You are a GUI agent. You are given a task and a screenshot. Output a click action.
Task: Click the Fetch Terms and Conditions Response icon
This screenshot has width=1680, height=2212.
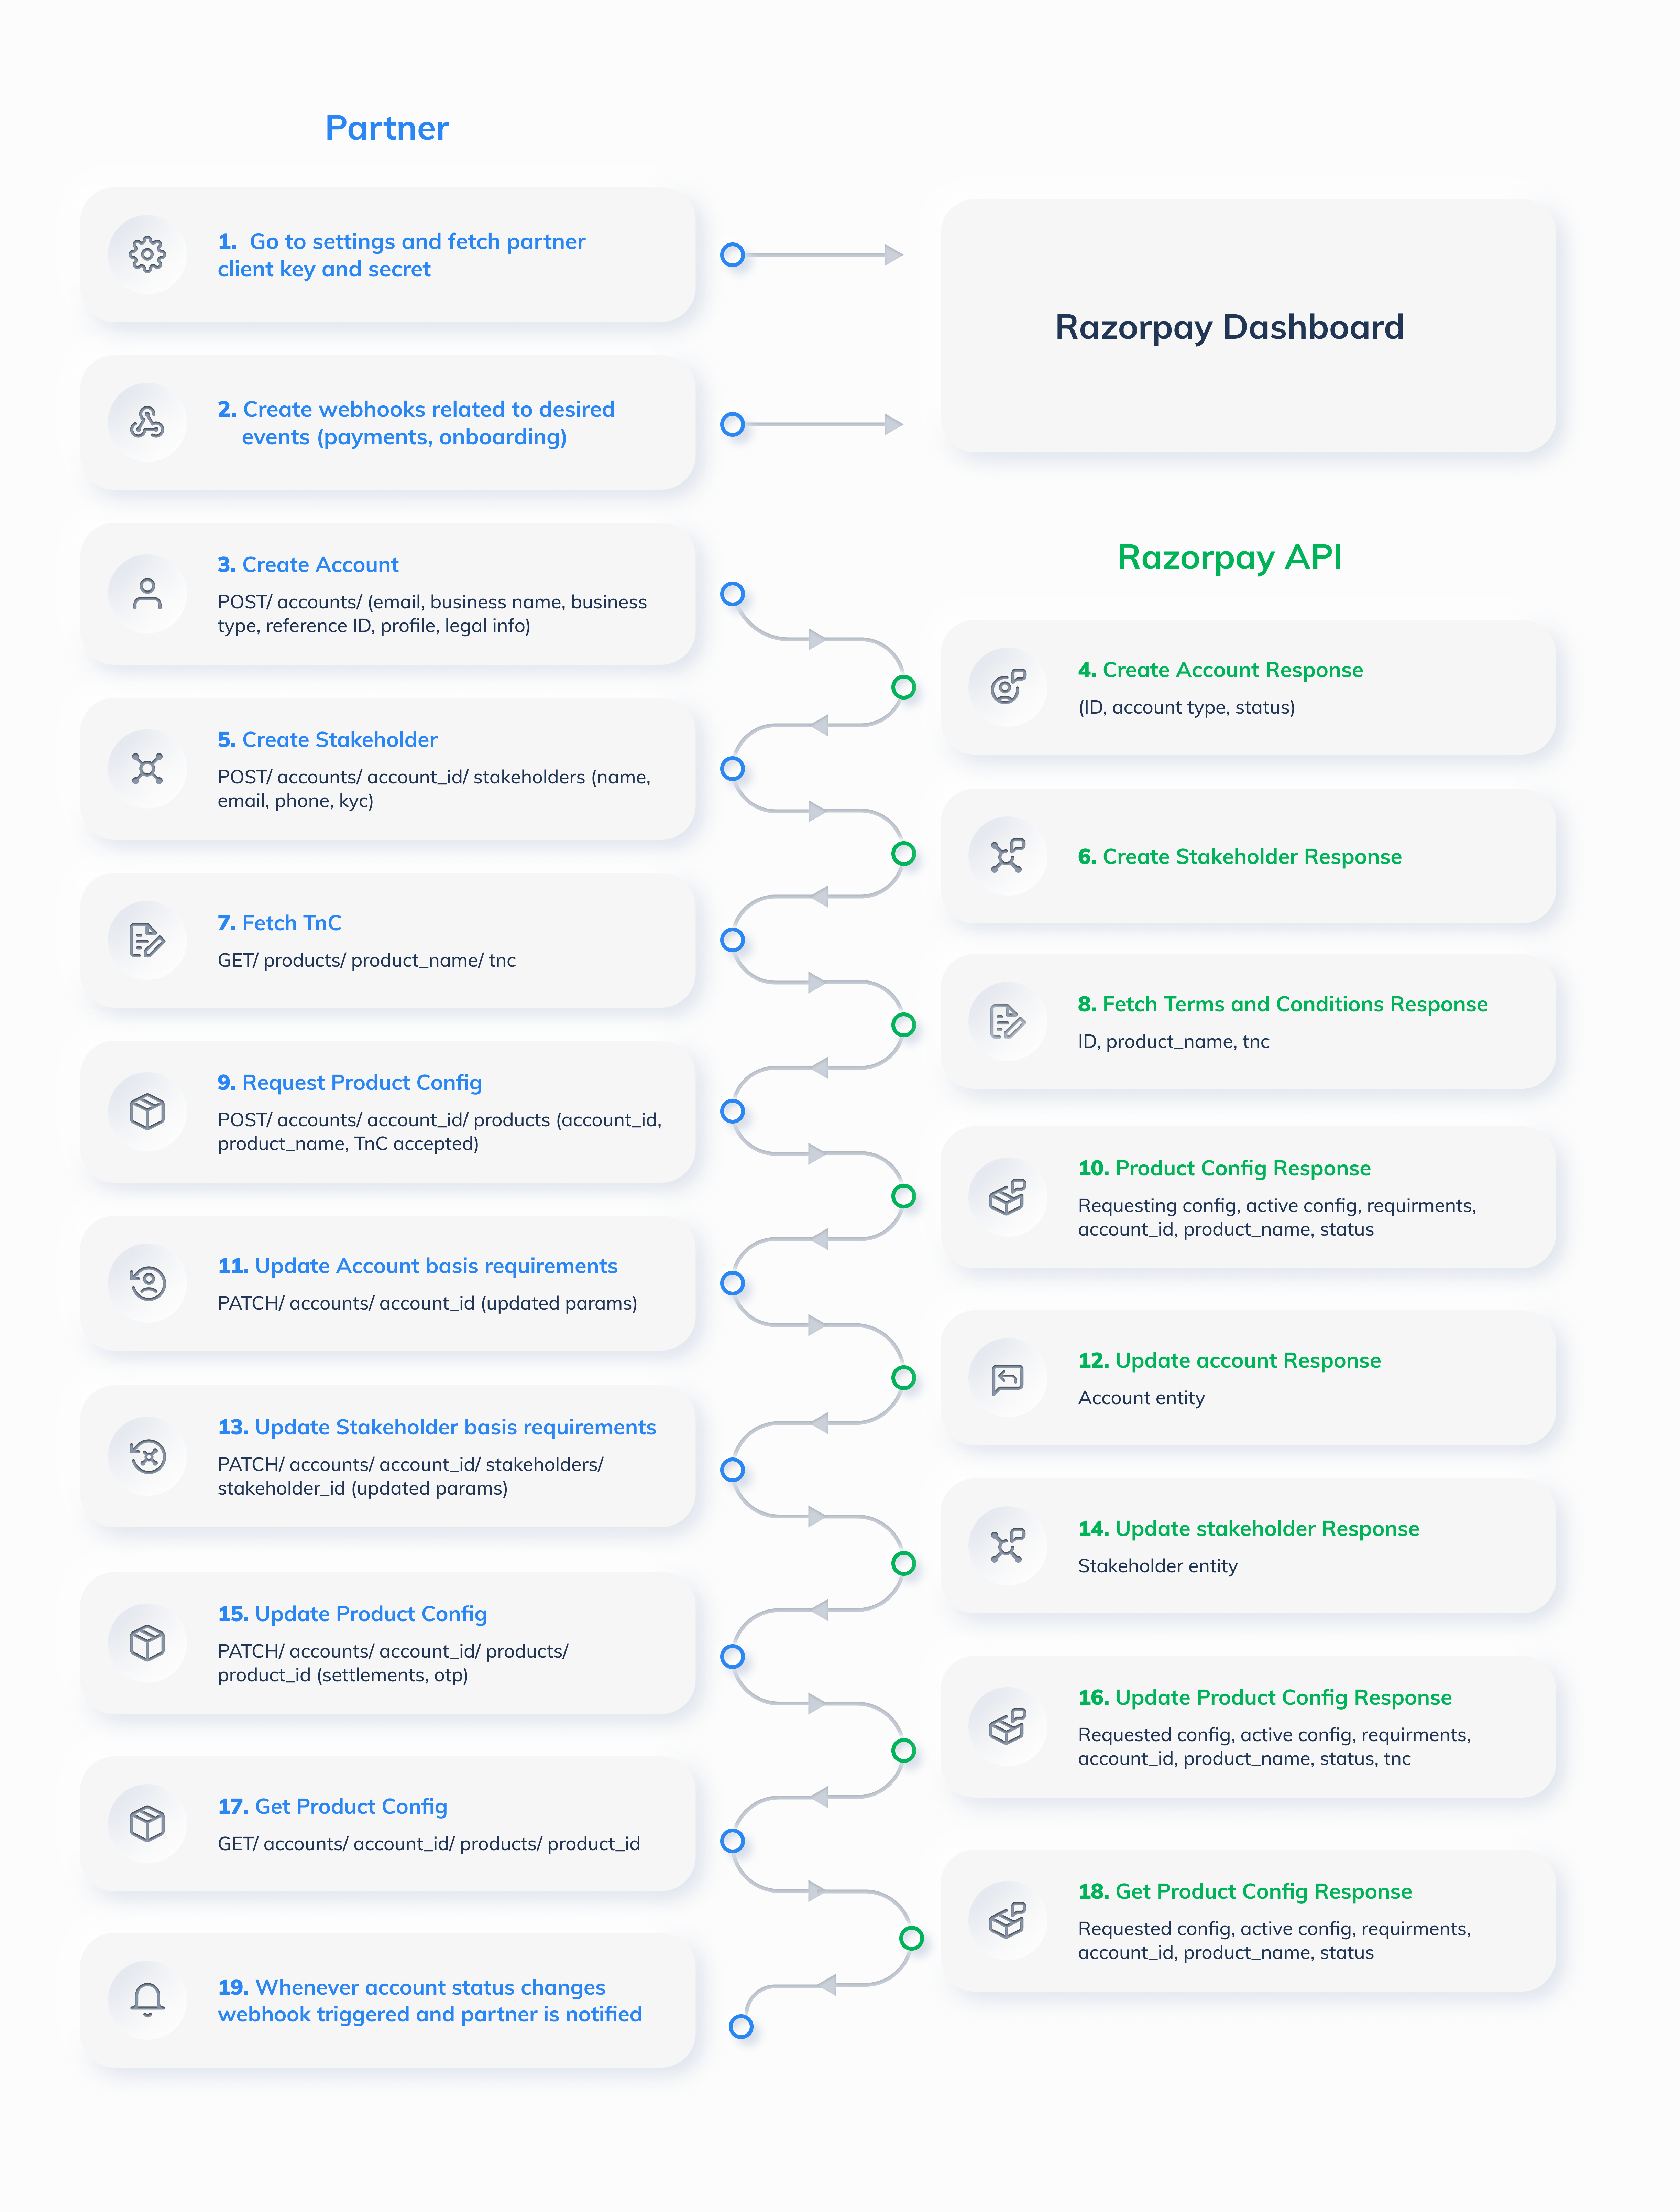coord(1008,1021)
